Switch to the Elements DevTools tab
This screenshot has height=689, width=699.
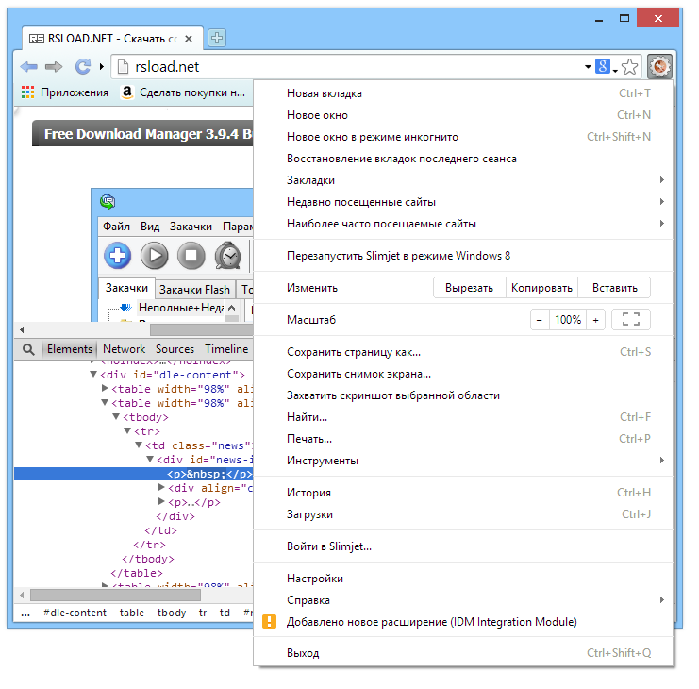(69, 349)
